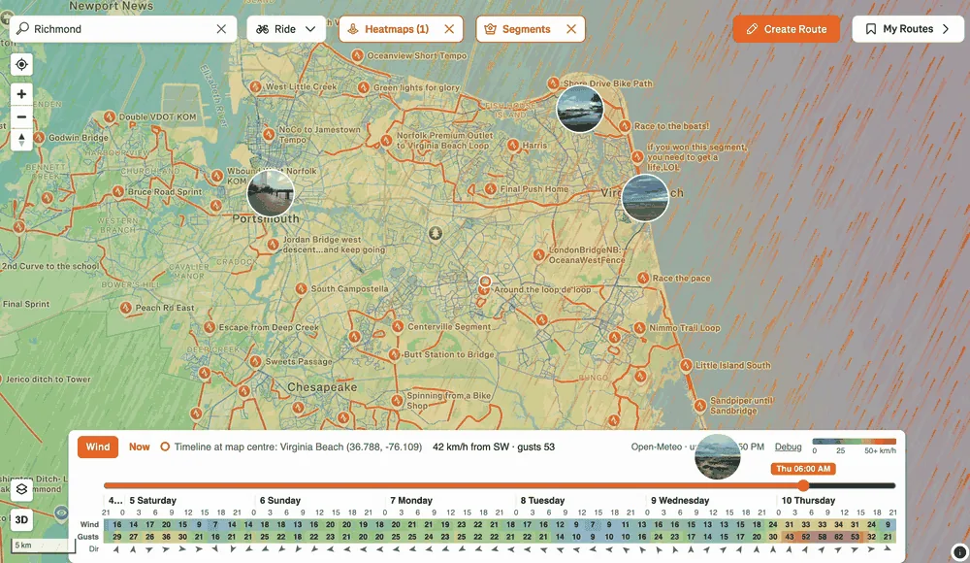Click the search magnifier icon

(23, 28)
